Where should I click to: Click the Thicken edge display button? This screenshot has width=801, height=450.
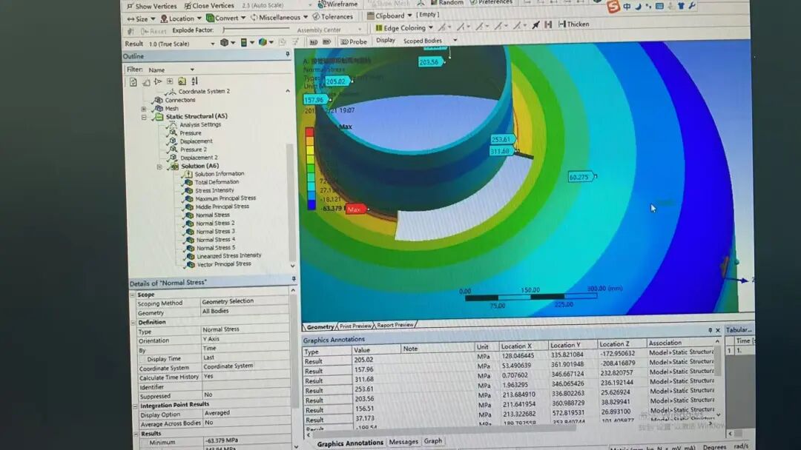573,24
